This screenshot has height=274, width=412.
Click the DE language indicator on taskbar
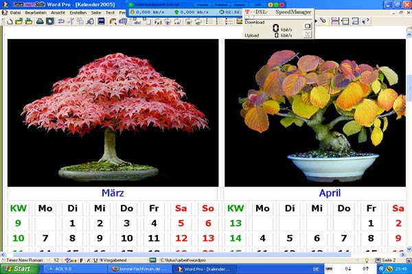pos(316,269)
